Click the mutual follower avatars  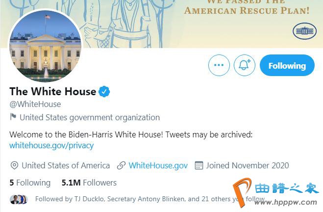pos(19,199)
